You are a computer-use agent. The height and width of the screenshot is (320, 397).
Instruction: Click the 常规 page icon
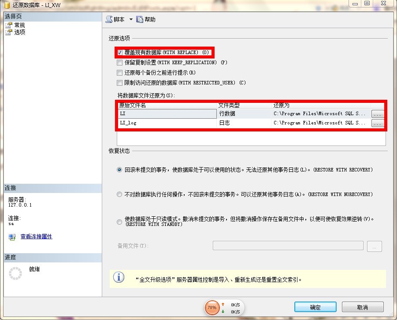(9, 25)
